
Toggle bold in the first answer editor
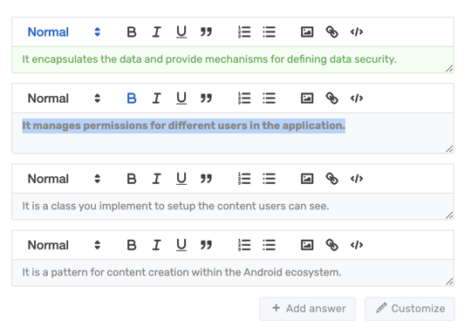[132, 31]
